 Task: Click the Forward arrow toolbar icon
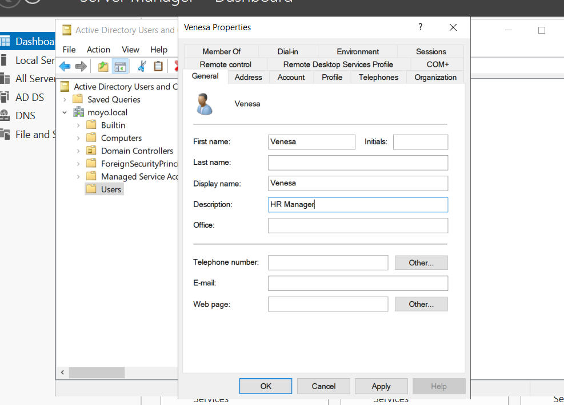click(x=81, y=66)
